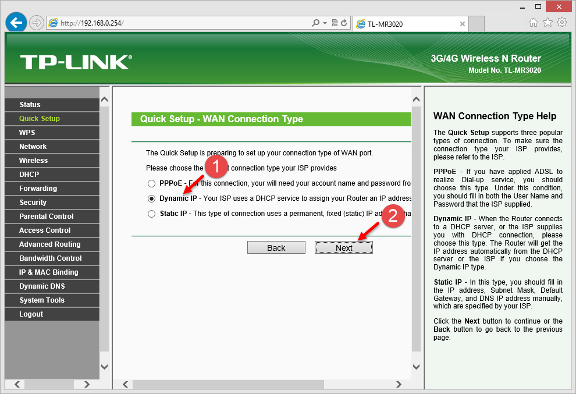Refresh the page with the reload icon

[344, 23]
